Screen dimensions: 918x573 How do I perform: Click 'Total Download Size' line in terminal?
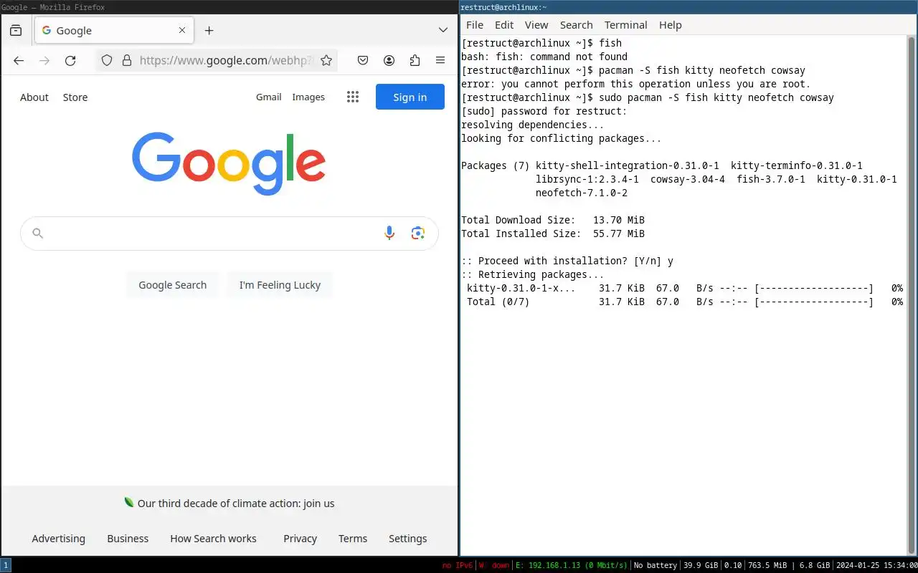(553, 220)
